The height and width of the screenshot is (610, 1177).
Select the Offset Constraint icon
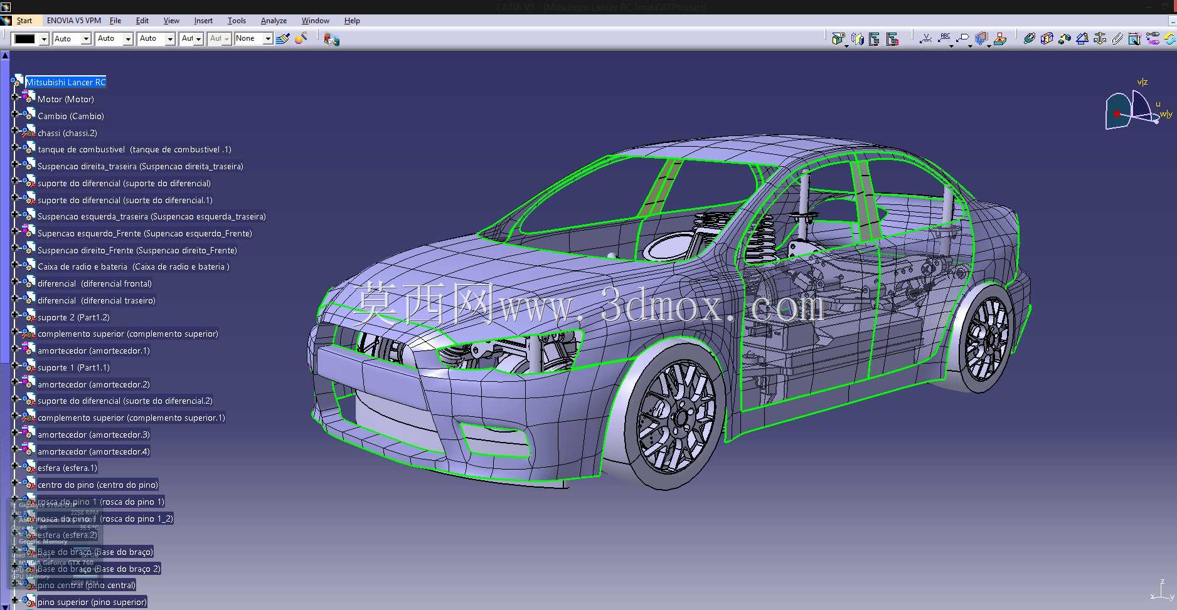tap(1064, 39)
